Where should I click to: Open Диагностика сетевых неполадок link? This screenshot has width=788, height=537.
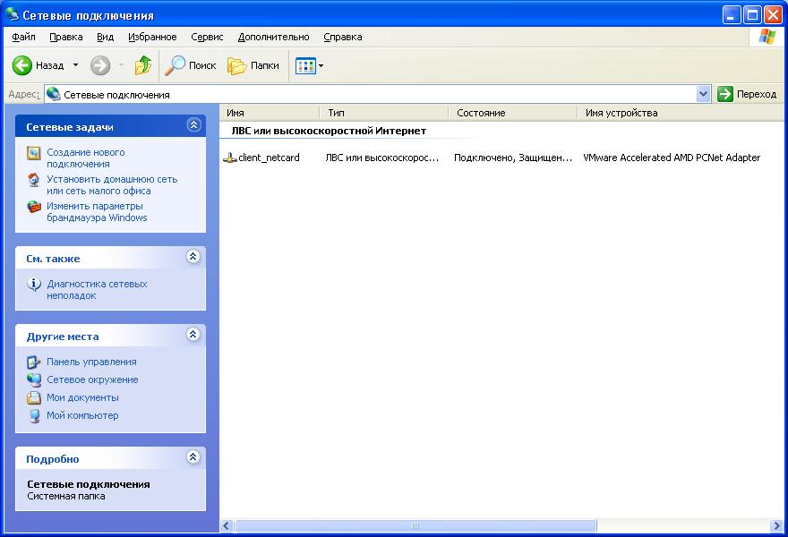click(x=97, y=289)
